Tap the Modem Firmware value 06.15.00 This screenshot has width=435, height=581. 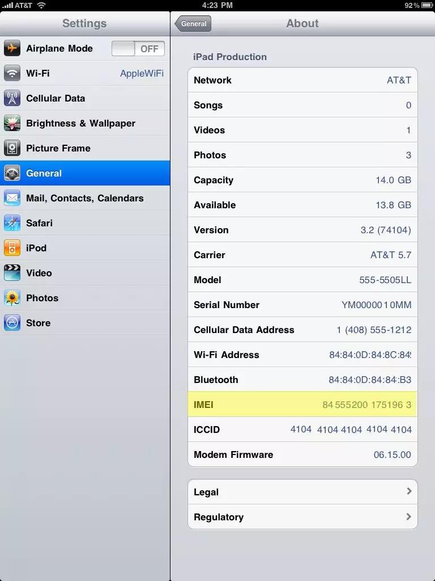coord(392,454)
